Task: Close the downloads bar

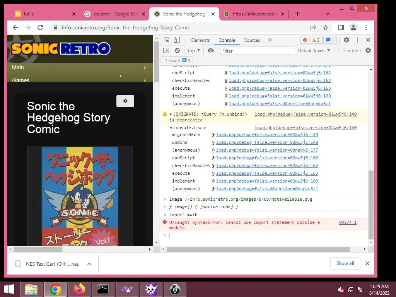Action: click(x=367, y=263)
